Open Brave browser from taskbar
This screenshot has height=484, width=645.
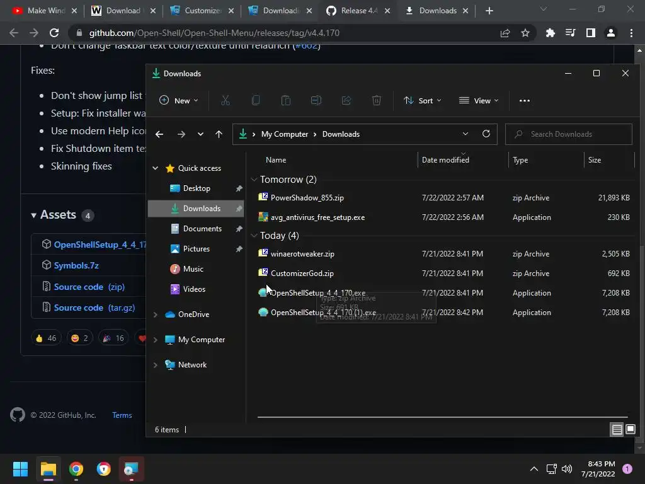click(104, 469)
